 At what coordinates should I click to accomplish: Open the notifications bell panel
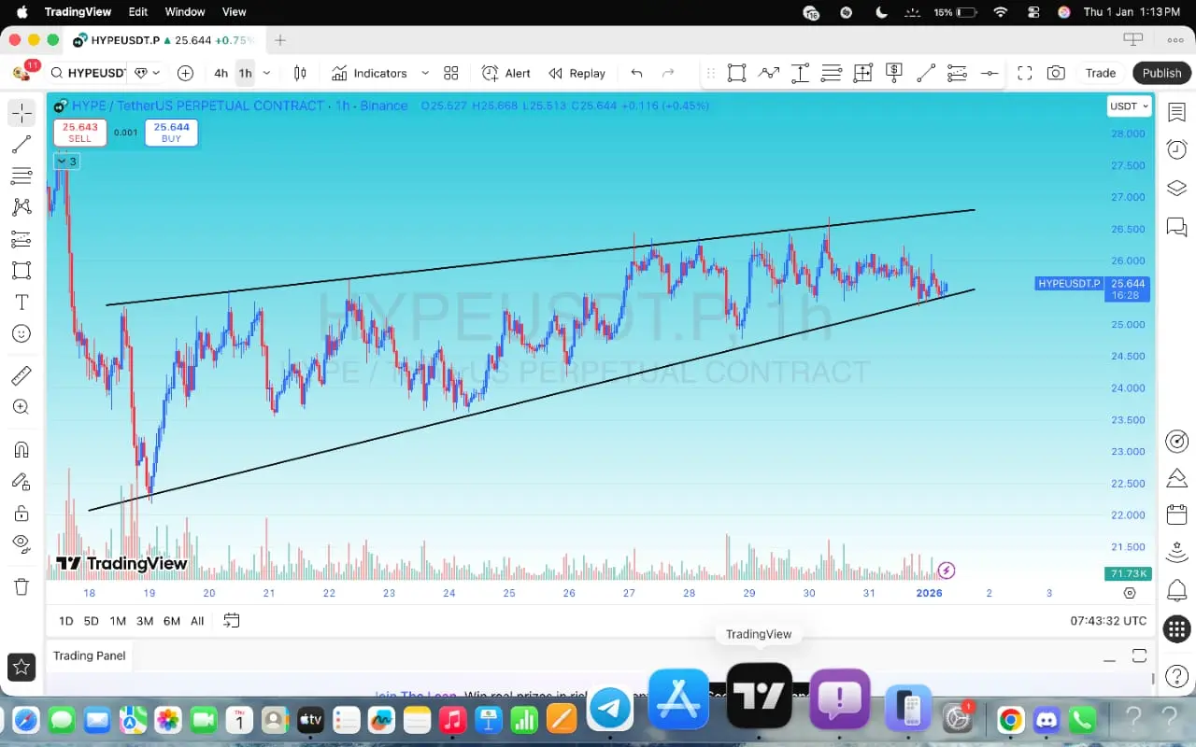coord(1176,590)
